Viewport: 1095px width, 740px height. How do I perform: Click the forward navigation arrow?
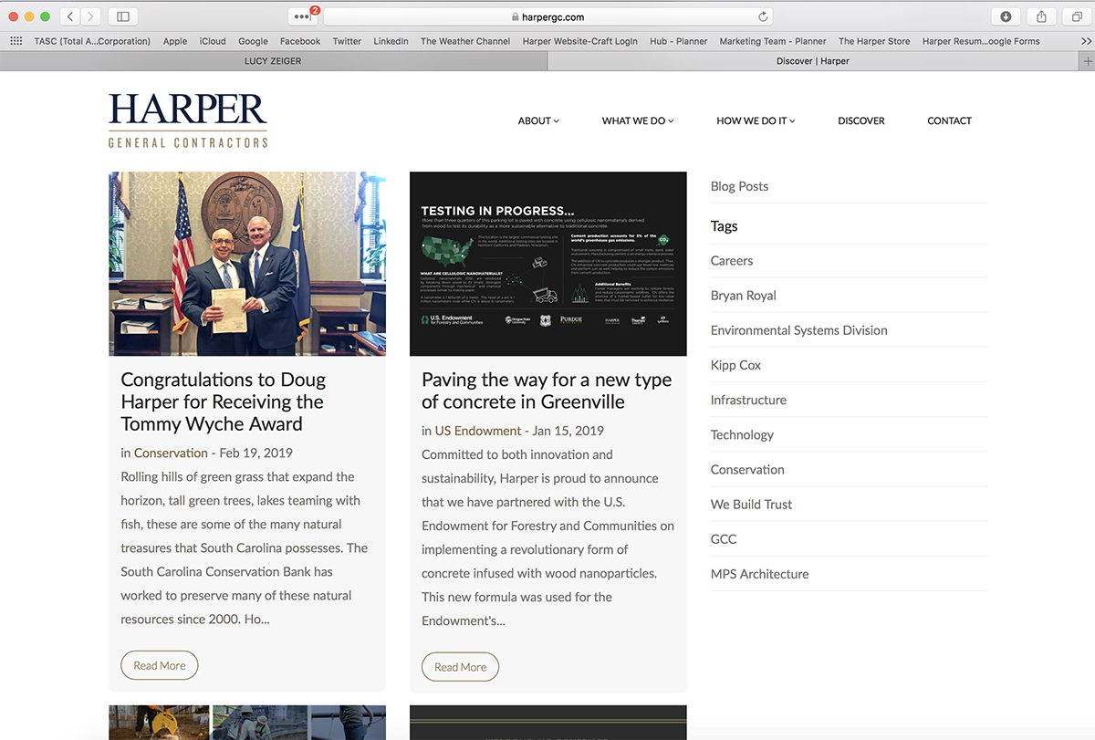point(89,16)
